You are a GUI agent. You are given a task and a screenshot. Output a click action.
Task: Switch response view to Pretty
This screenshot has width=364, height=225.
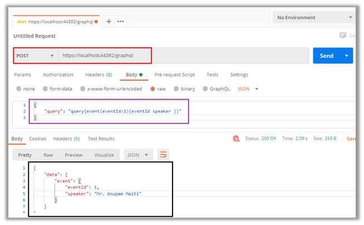(25, 155)
